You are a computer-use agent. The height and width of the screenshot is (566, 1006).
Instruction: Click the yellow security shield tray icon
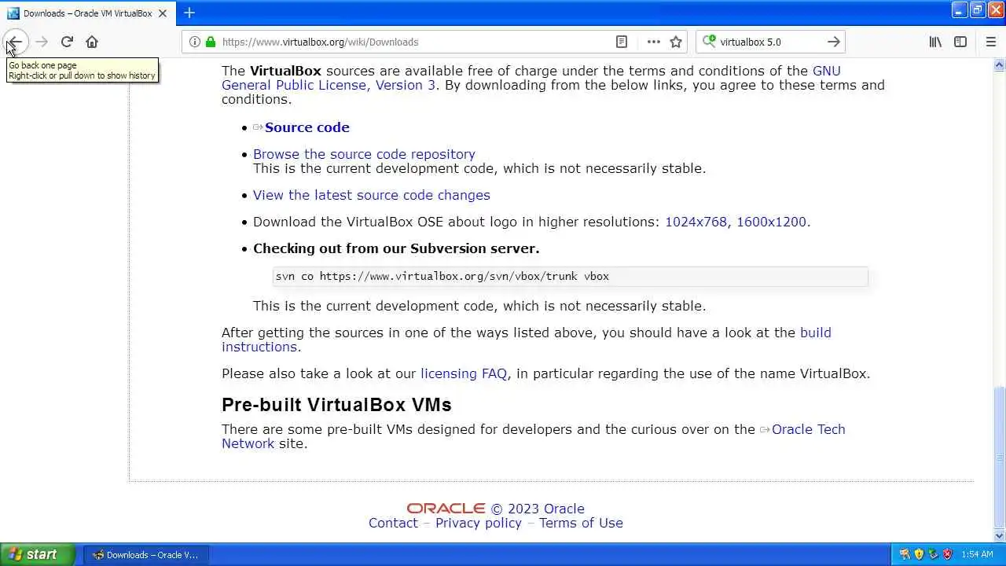[x=919, y=554]
